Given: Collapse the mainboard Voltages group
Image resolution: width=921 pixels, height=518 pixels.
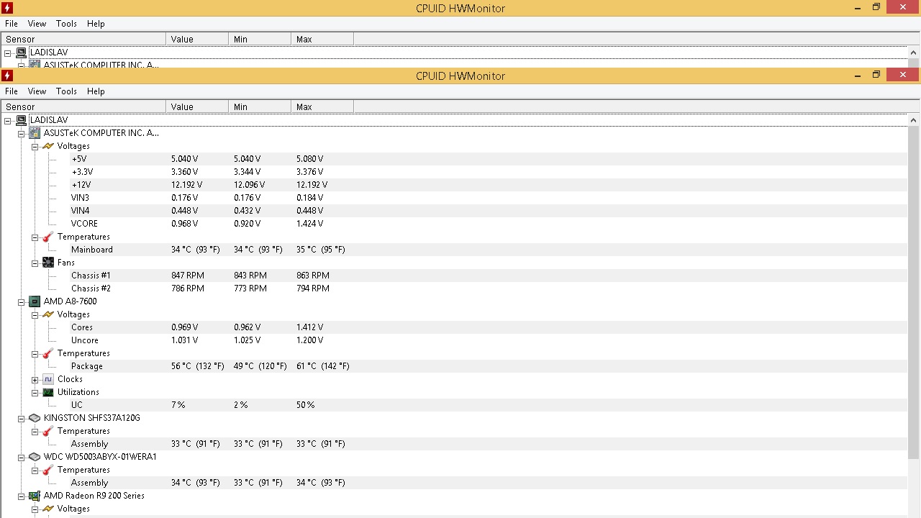Looking at the screenshot, I should coord(35,146).
